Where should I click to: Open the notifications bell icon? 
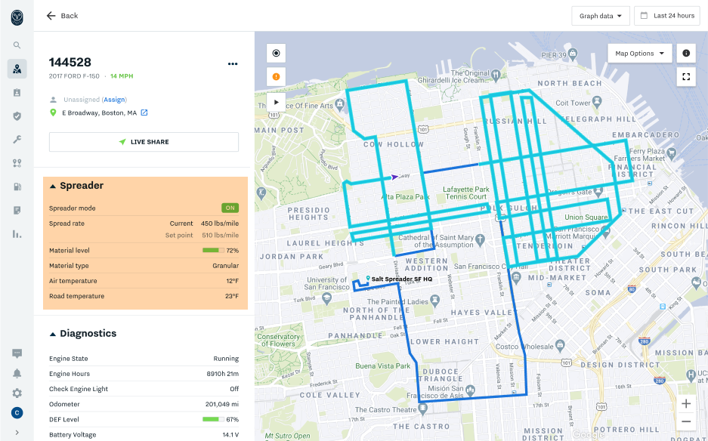pos(17,373)
